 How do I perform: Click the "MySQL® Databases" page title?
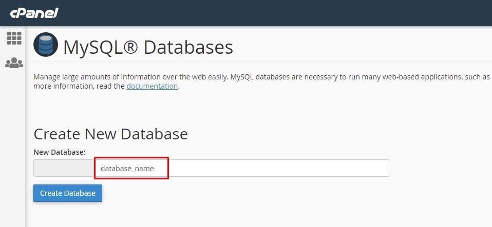coord(148,48)
